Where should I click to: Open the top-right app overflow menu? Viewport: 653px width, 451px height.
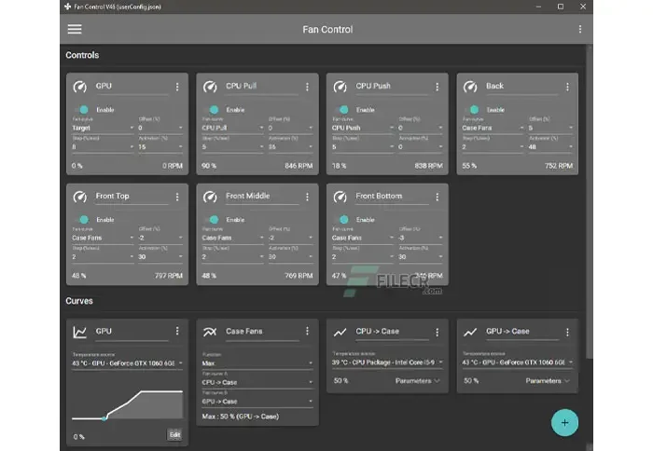579,30
